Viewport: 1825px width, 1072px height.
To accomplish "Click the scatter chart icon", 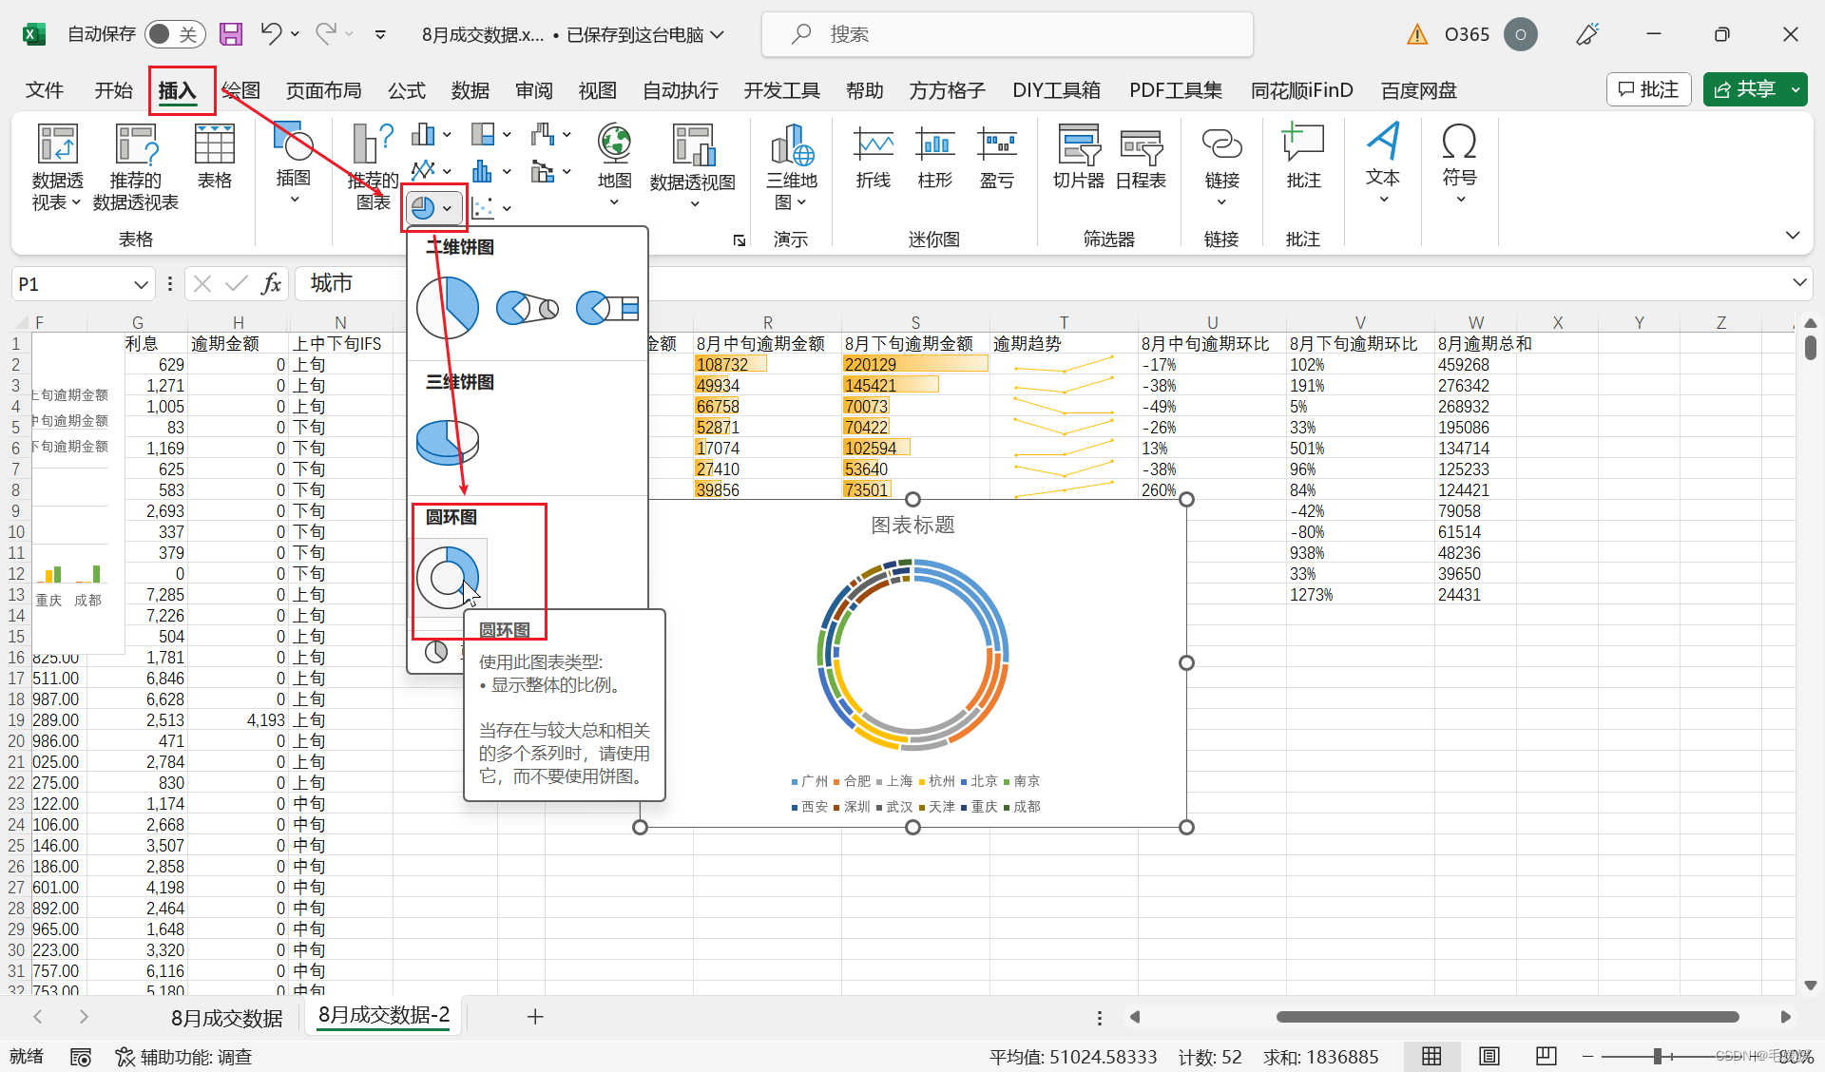I will point(483,207).
